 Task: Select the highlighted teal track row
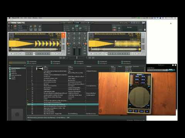tap(63, 104)
